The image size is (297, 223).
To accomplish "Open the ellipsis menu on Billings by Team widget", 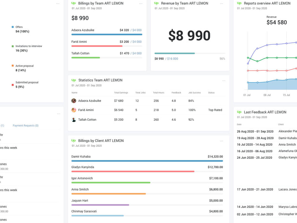I will [x=141, y=3].
